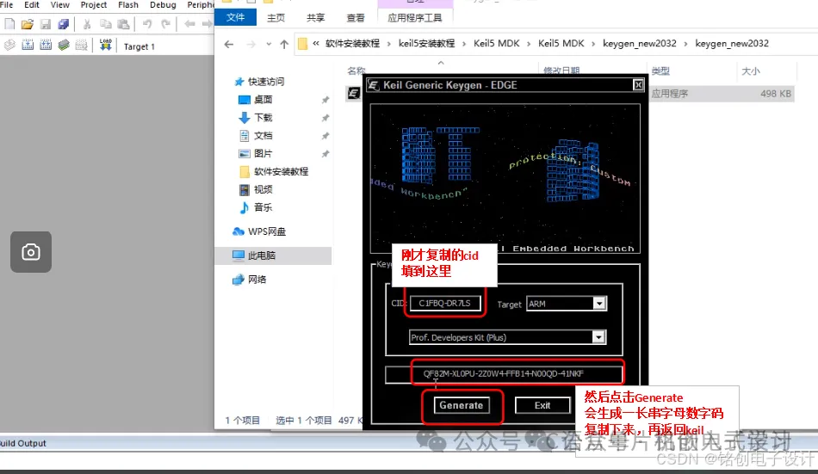
Task: Click the Redo arrow in Keil toolbar
Action: click(165, 24)
